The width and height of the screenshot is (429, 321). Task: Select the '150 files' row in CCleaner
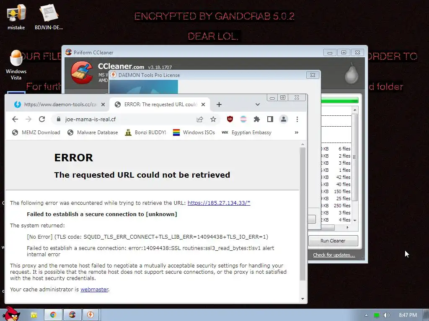(336, 191)
